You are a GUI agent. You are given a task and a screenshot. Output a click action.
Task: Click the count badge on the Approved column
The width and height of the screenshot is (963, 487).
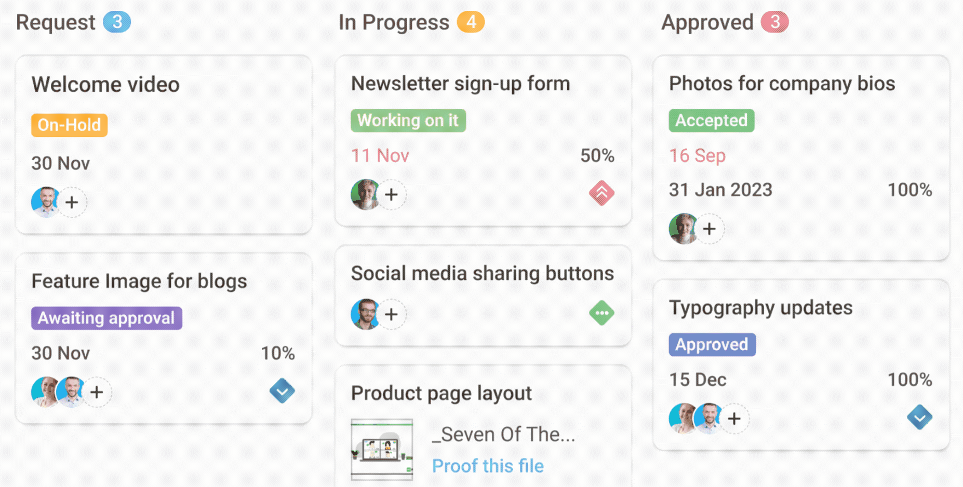(x=777, y=22)
